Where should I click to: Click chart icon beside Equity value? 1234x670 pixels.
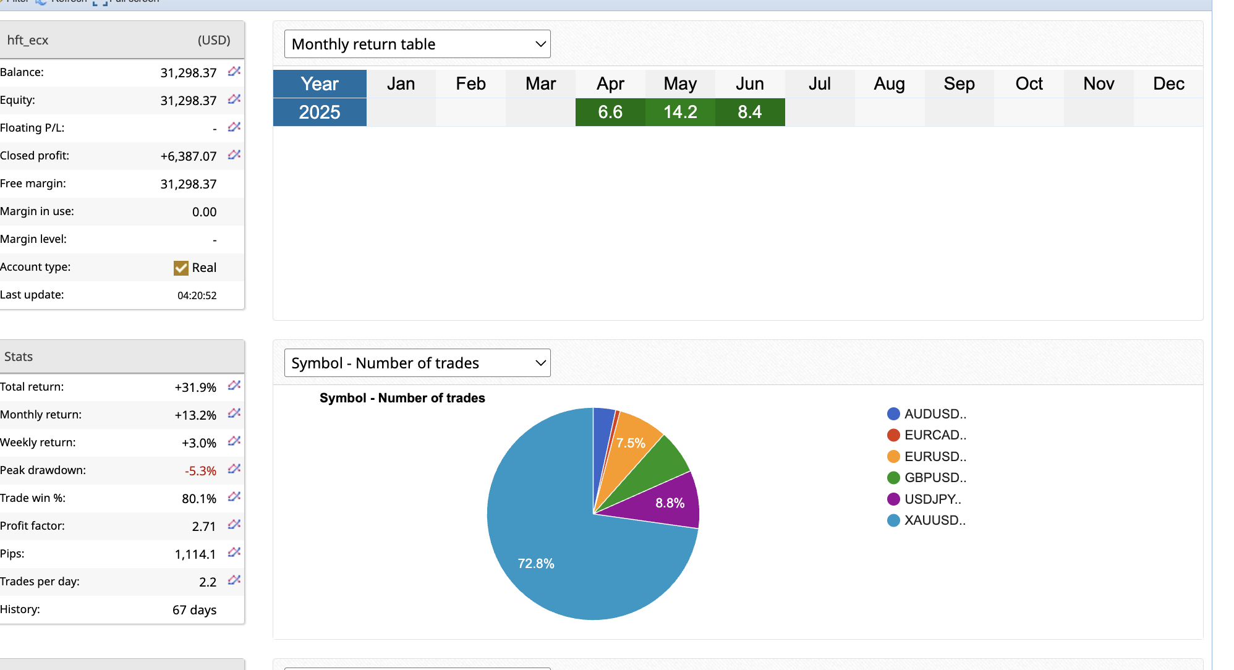(234, 100)
